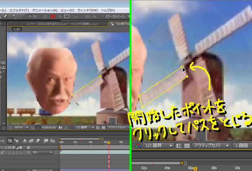Take a snapshot with the camera icon
This screenshot has width=252, height=171.
point(60,127)
